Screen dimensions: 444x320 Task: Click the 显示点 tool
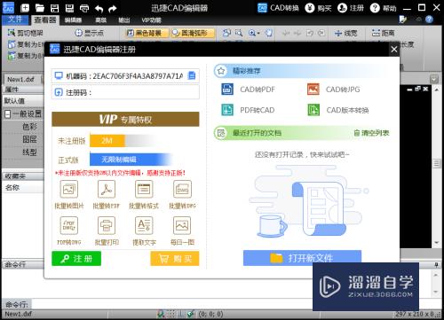89,33
